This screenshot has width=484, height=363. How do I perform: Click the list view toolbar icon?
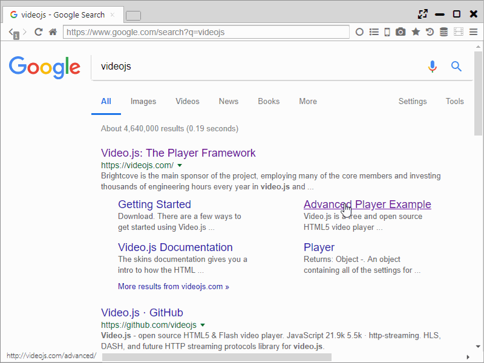pos(374,32)
